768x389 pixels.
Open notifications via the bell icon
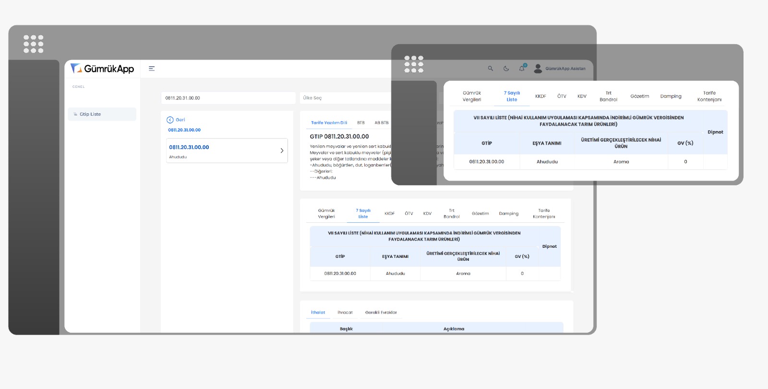tap(522, 69)
